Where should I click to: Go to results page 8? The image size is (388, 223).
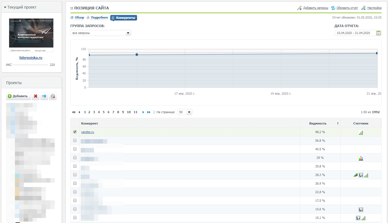(x=118, y=112)
